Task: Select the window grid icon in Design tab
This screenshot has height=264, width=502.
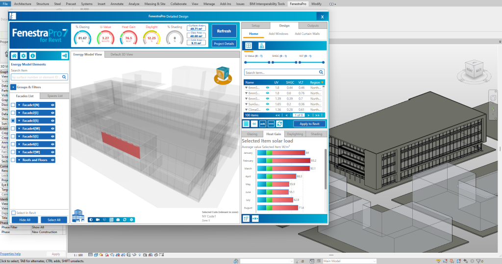Action: 249,46
